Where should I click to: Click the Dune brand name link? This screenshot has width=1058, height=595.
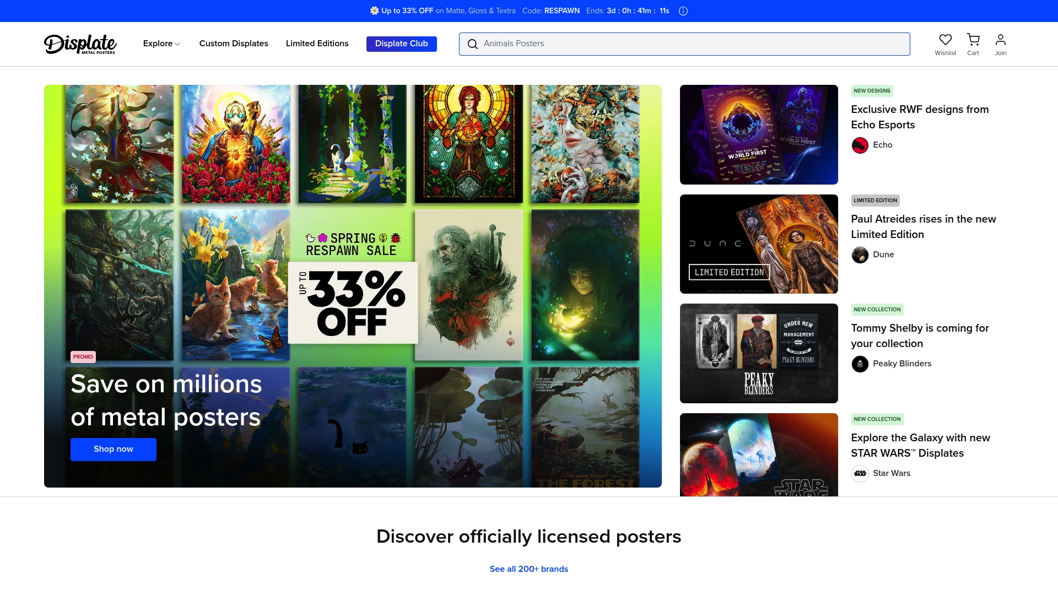pos(883,255)
